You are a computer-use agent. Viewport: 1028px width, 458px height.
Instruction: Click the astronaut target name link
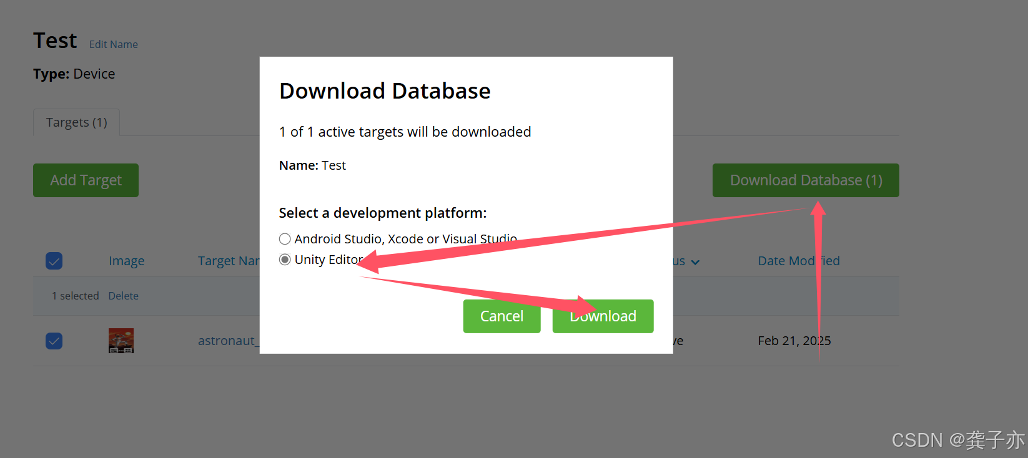[228, 341]
